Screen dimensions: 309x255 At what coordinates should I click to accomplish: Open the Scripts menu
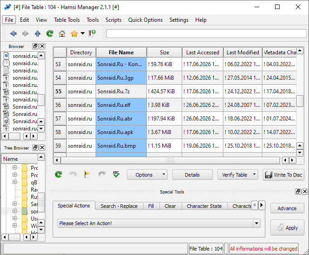click(x=114, y=20)
